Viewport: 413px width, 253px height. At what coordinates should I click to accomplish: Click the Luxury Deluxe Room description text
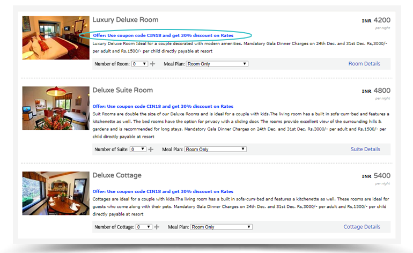coord(240,47)
